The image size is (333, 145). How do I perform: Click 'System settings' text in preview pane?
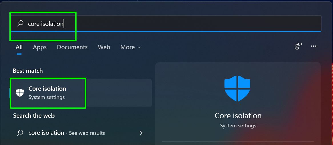[x=238, y=126]
